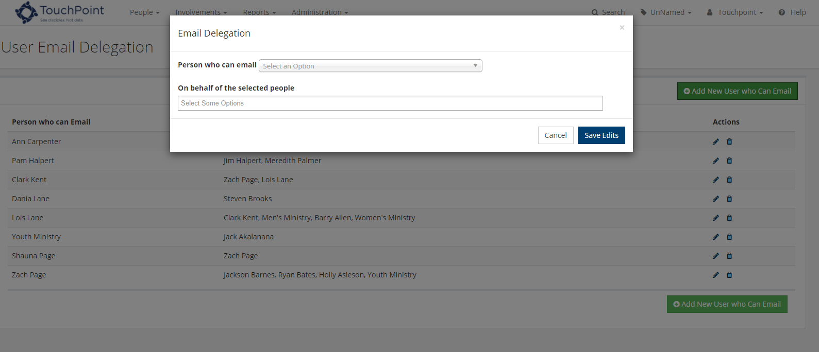Click the Select Some Options field
819x352 pixels.
(x=390, y=103)
